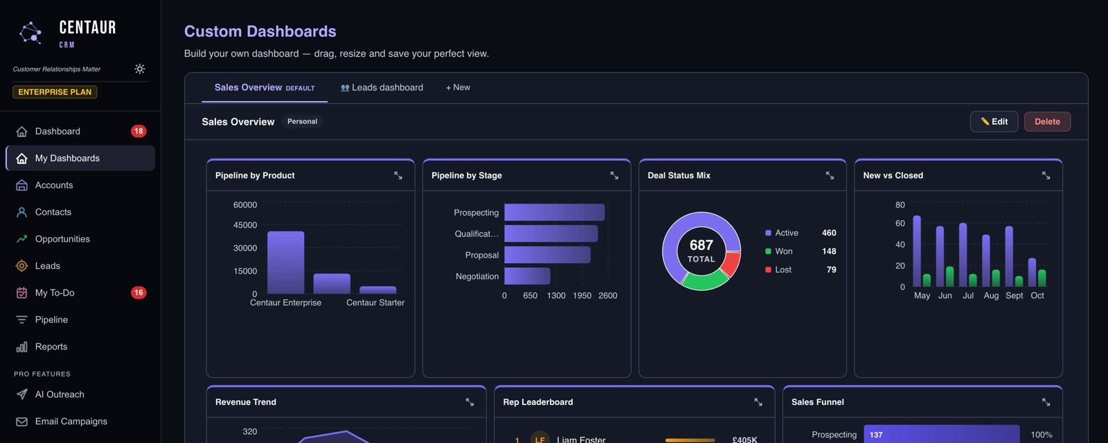1108x443 pixels.
Task: Open the Pipeline sidebar item
Action: pos(80,320)
